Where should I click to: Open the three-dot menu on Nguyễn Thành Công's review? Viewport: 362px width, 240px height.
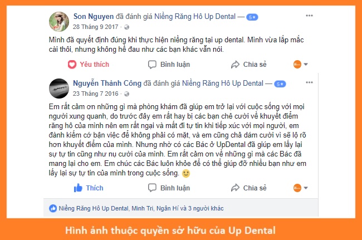click(309, 82)
